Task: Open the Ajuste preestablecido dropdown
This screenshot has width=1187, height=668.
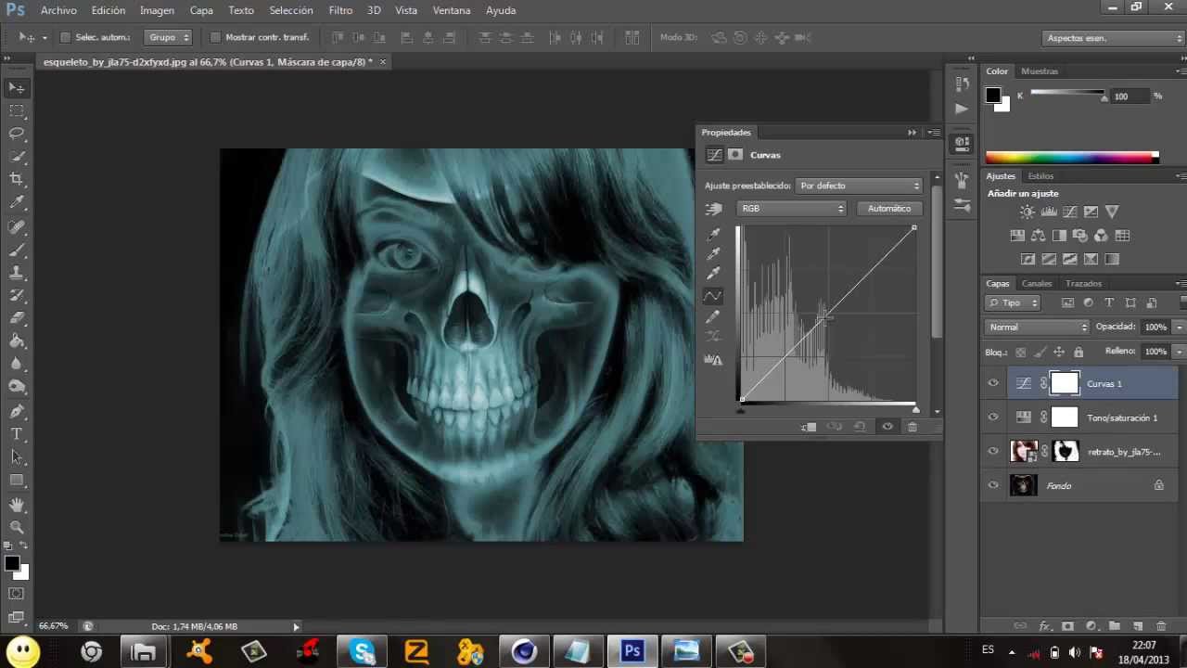Action: (860, 186)
